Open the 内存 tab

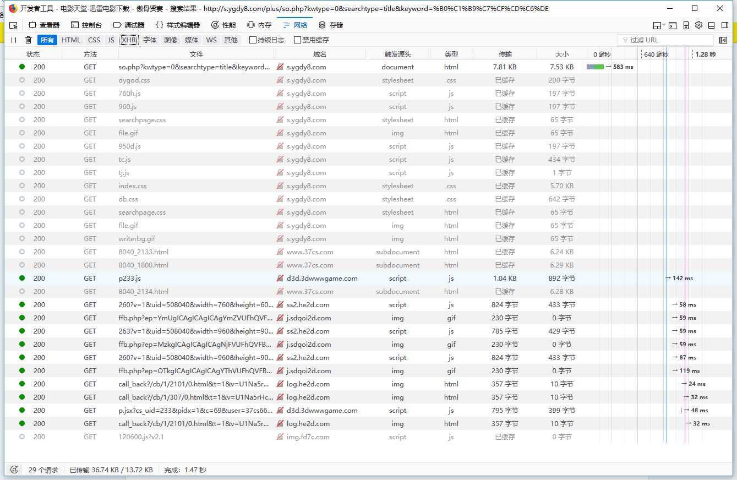[259, 25]
